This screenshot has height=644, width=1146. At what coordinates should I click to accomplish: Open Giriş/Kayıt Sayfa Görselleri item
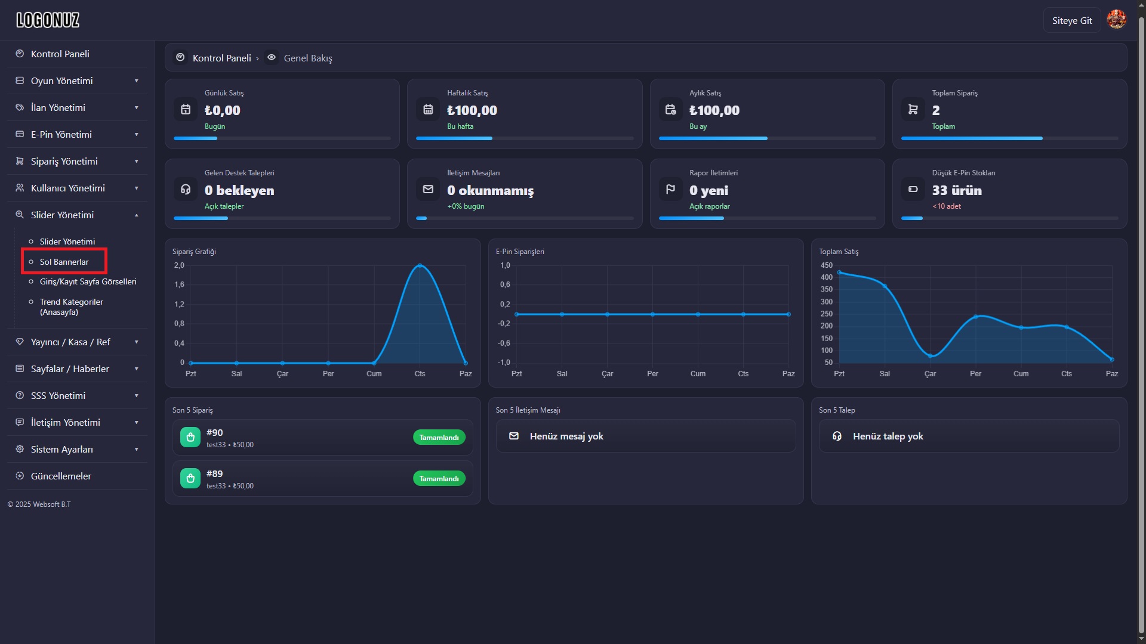88,281
